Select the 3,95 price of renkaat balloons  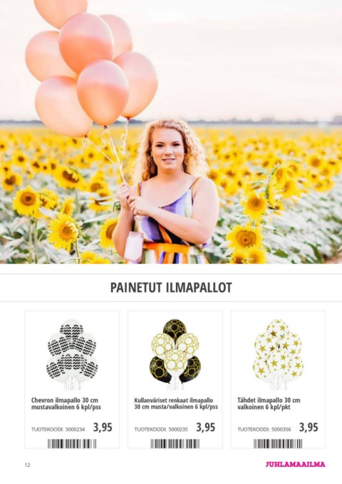[206, 428]
